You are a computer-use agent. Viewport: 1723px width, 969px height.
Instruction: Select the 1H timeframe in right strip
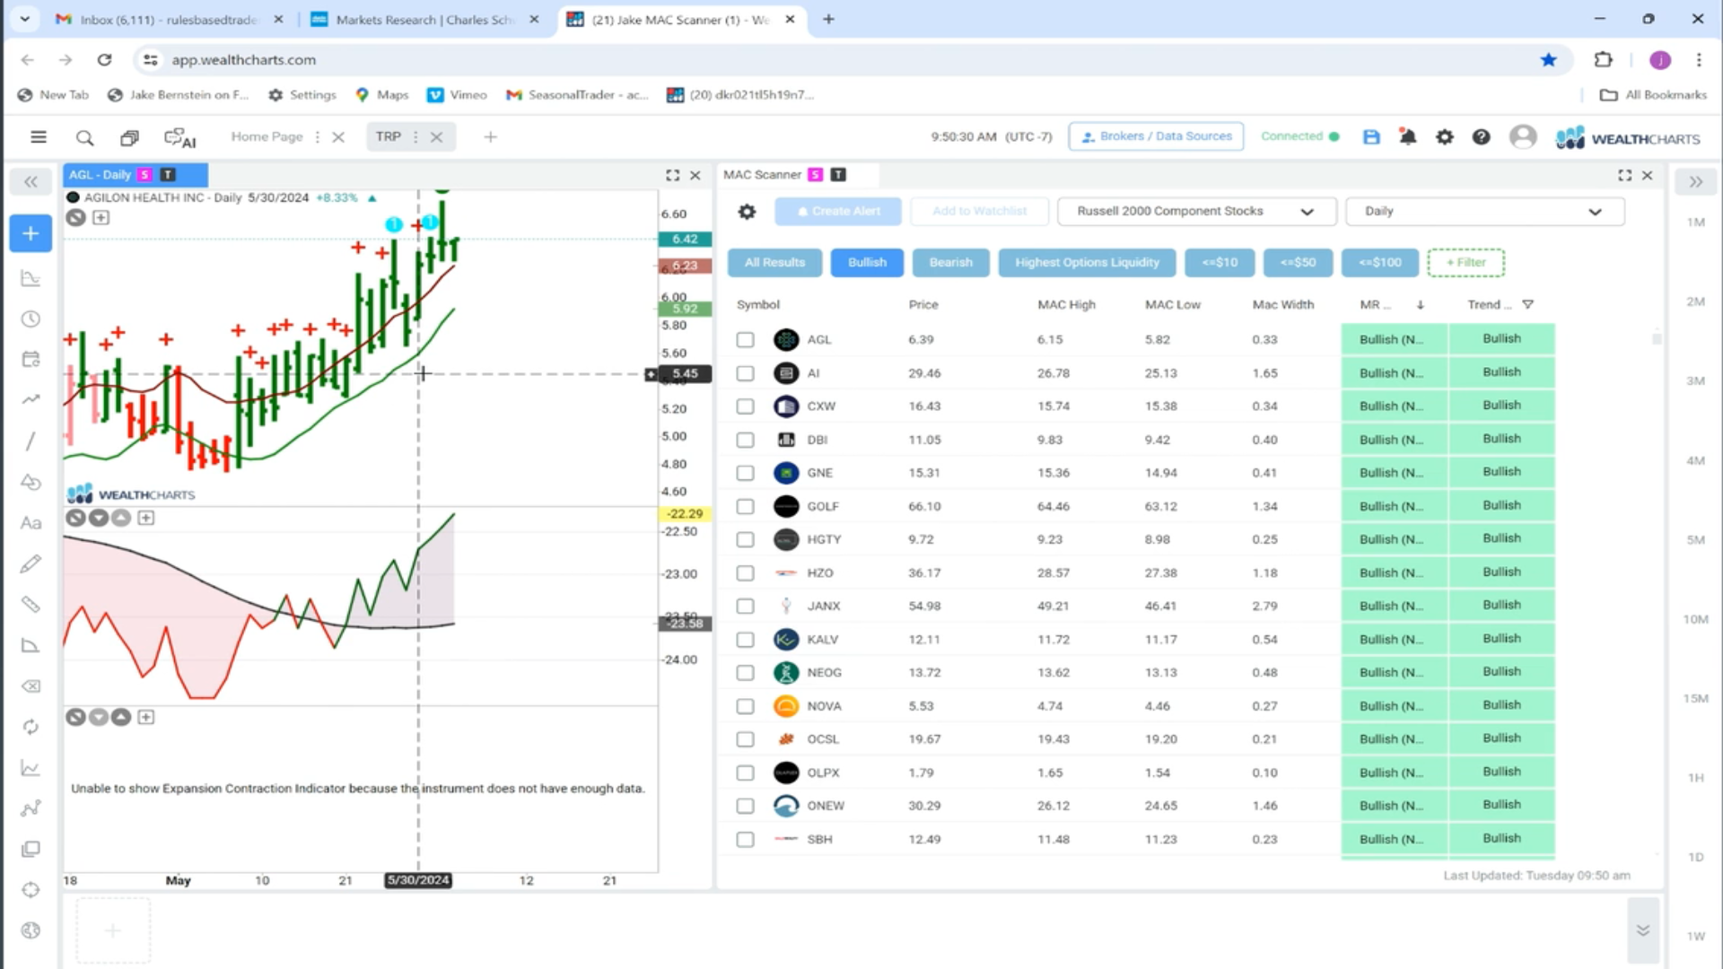pos(1695,778)
